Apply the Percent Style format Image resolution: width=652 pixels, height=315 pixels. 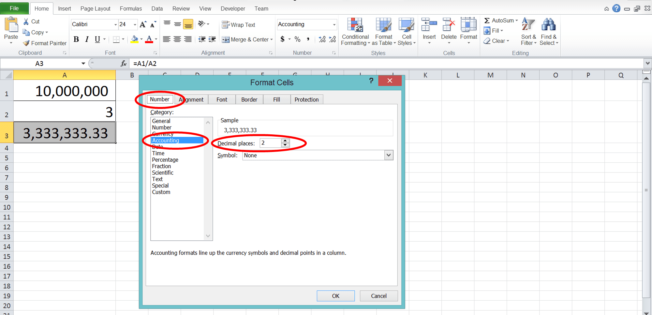[x=297, y=39]
